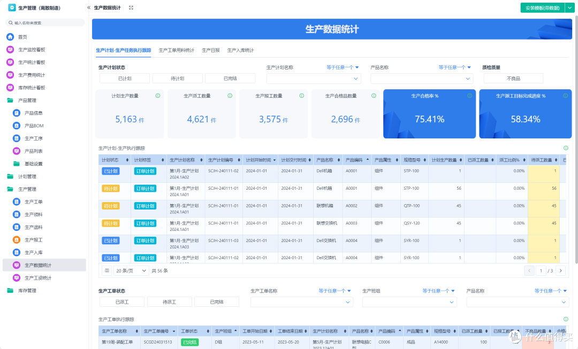Screen dimensions: 578x349
Task: Open 生产领料 in sidebar
Action: [34, 214]
